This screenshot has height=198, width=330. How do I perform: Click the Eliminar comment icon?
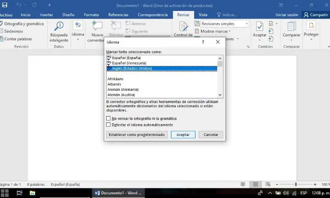116,26
